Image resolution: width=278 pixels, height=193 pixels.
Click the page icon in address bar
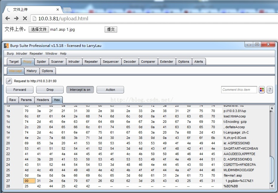pyautogui.click(x=35, y=19)
